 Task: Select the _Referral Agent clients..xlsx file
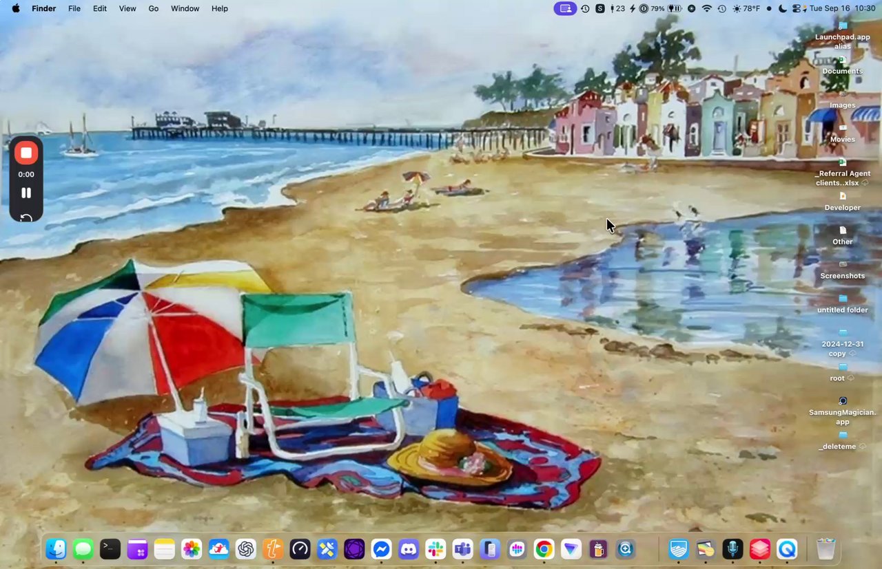(843, 173)
